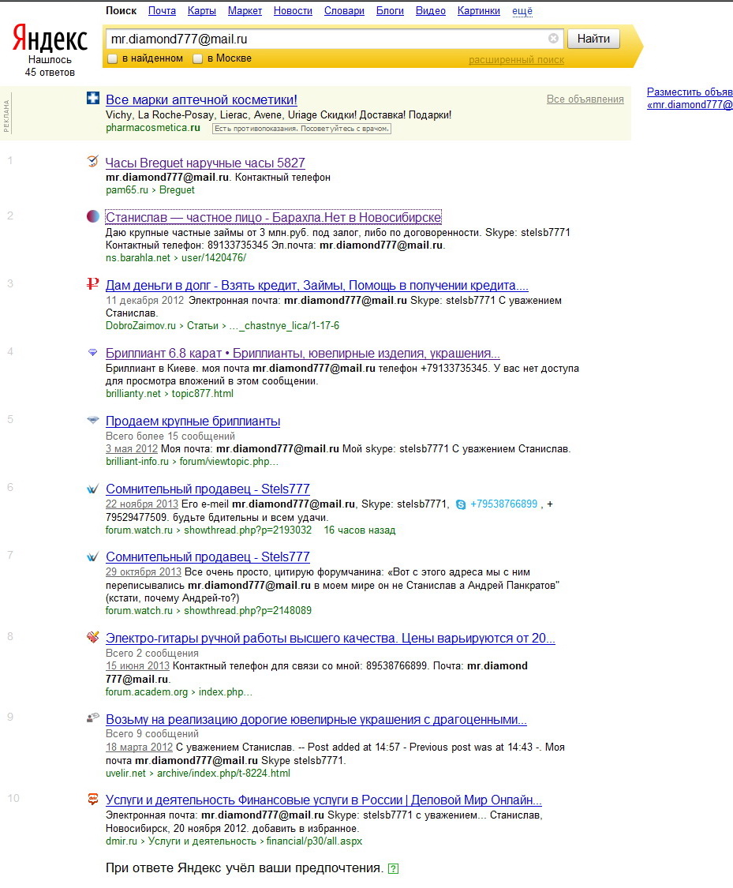Click inside the search query input field
733x888 pixels.
(323, 38)
